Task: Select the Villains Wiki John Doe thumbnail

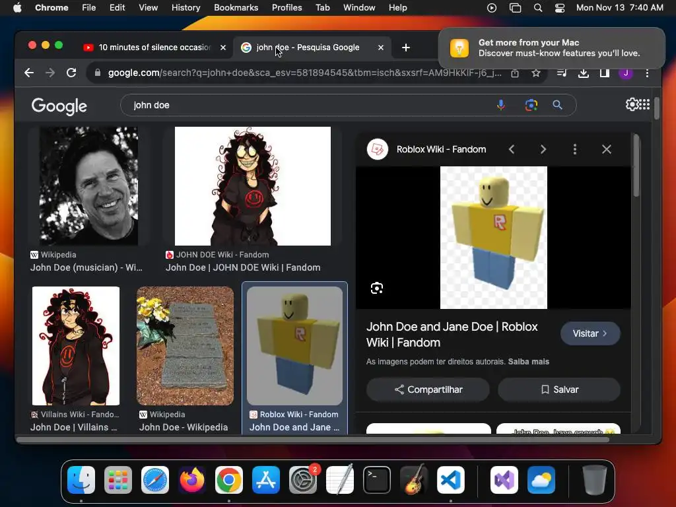Action: [76, 346]
